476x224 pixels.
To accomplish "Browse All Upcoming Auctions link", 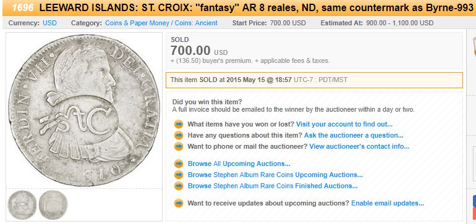I will click(x=239, y=164).
